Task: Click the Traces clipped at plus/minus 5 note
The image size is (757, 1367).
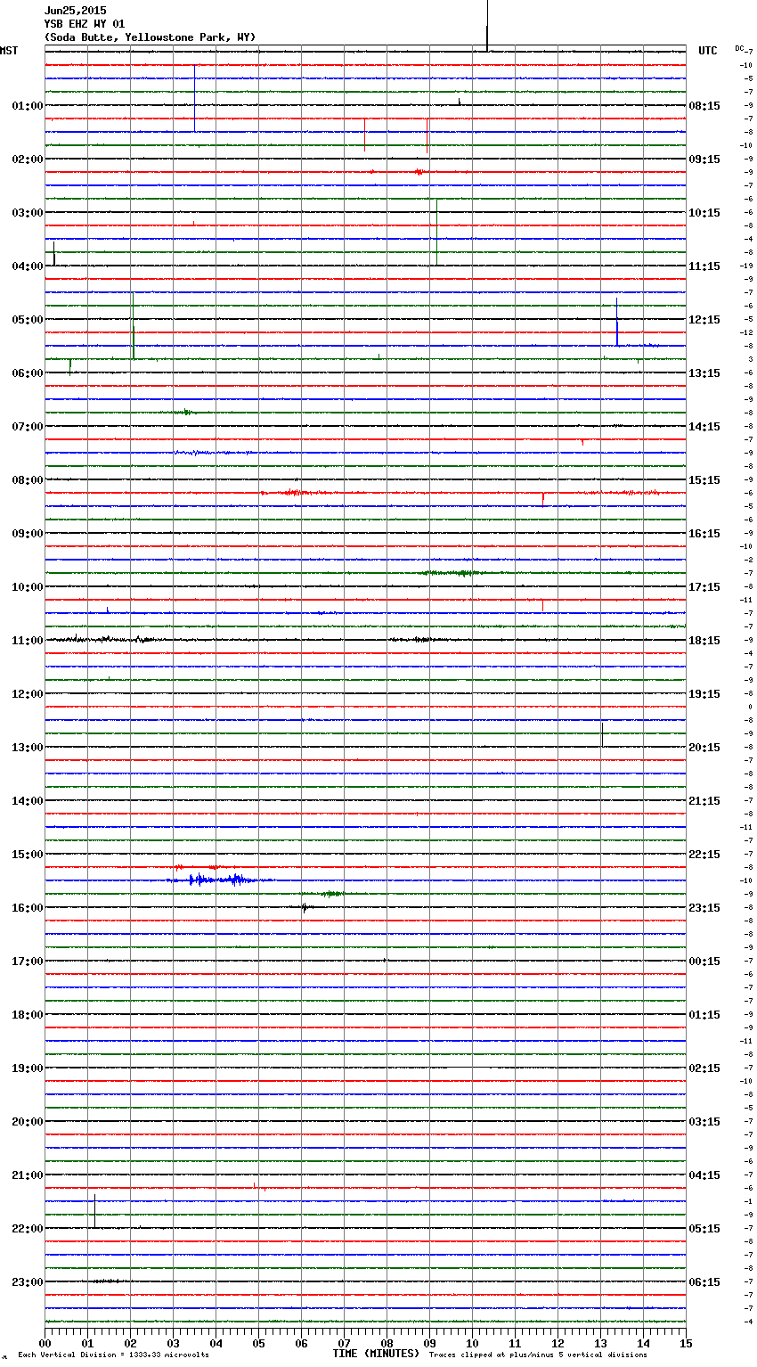Action: coord(538,1355)
